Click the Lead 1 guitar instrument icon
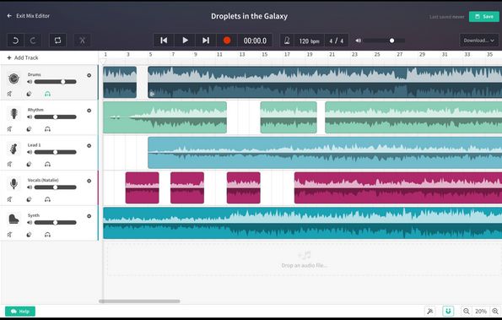This screenshot has height=320, width=502. [13, 149]
